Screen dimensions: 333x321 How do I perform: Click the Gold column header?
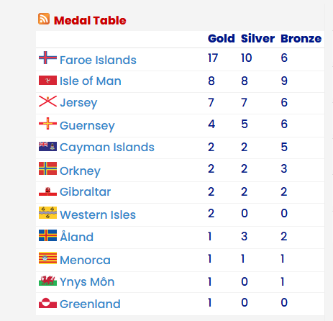click(222, 39)
